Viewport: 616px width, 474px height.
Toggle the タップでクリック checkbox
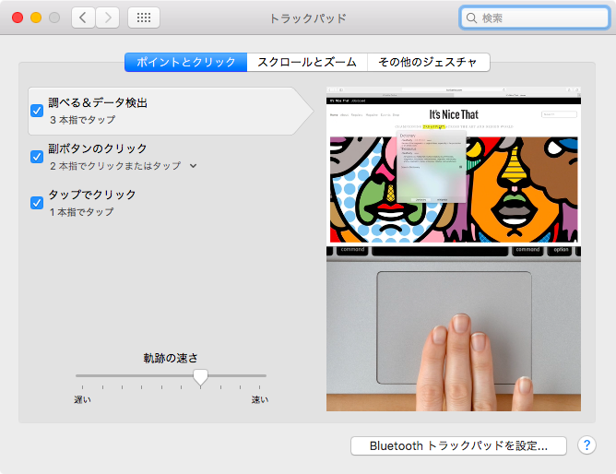pyautogui.click(x=37, y=203)
